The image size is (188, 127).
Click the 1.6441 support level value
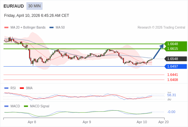[x=172, y=75]
